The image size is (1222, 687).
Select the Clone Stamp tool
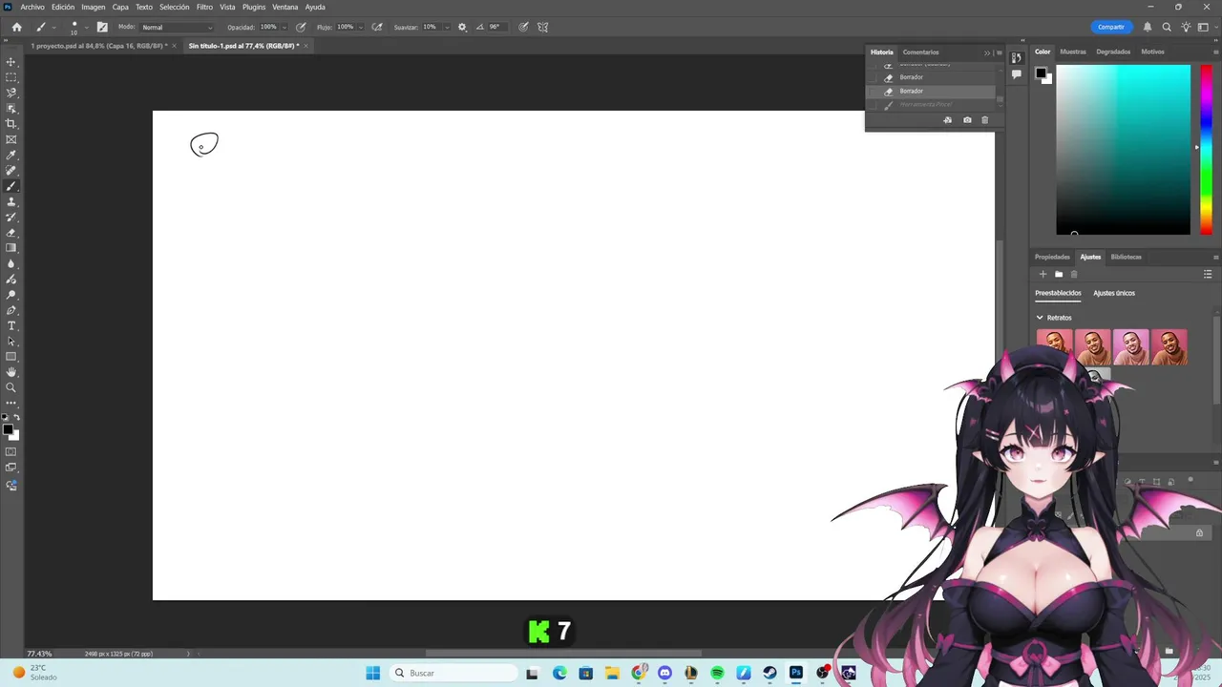point(11,201)
